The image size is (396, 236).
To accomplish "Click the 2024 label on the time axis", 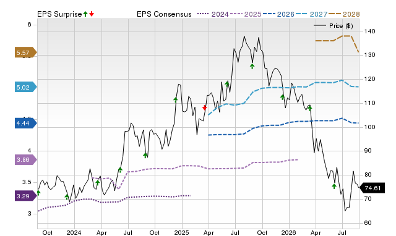I will click(x=74, y=232).
